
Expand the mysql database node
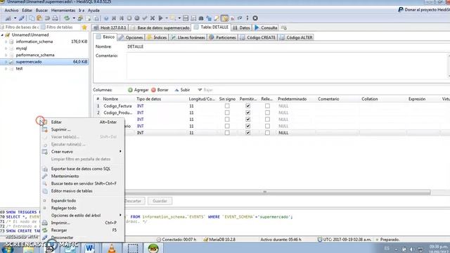pyautogui.click(x=6, y=48)
